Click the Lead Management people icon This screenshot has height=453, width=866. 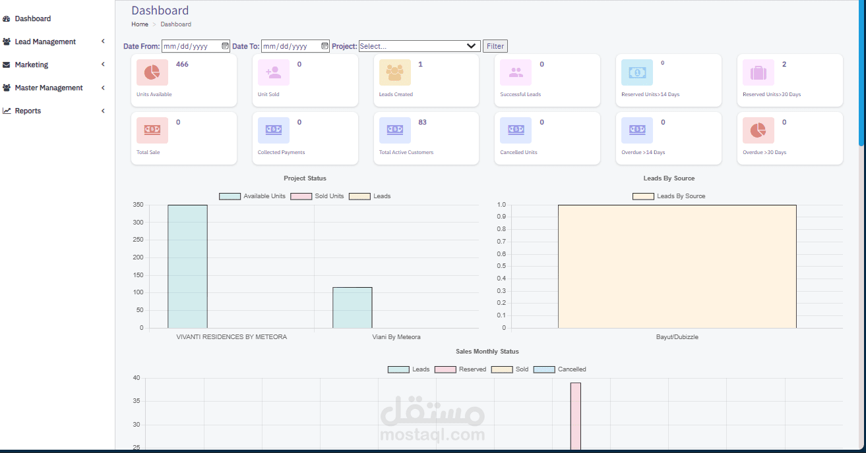(x=7, y=41)
